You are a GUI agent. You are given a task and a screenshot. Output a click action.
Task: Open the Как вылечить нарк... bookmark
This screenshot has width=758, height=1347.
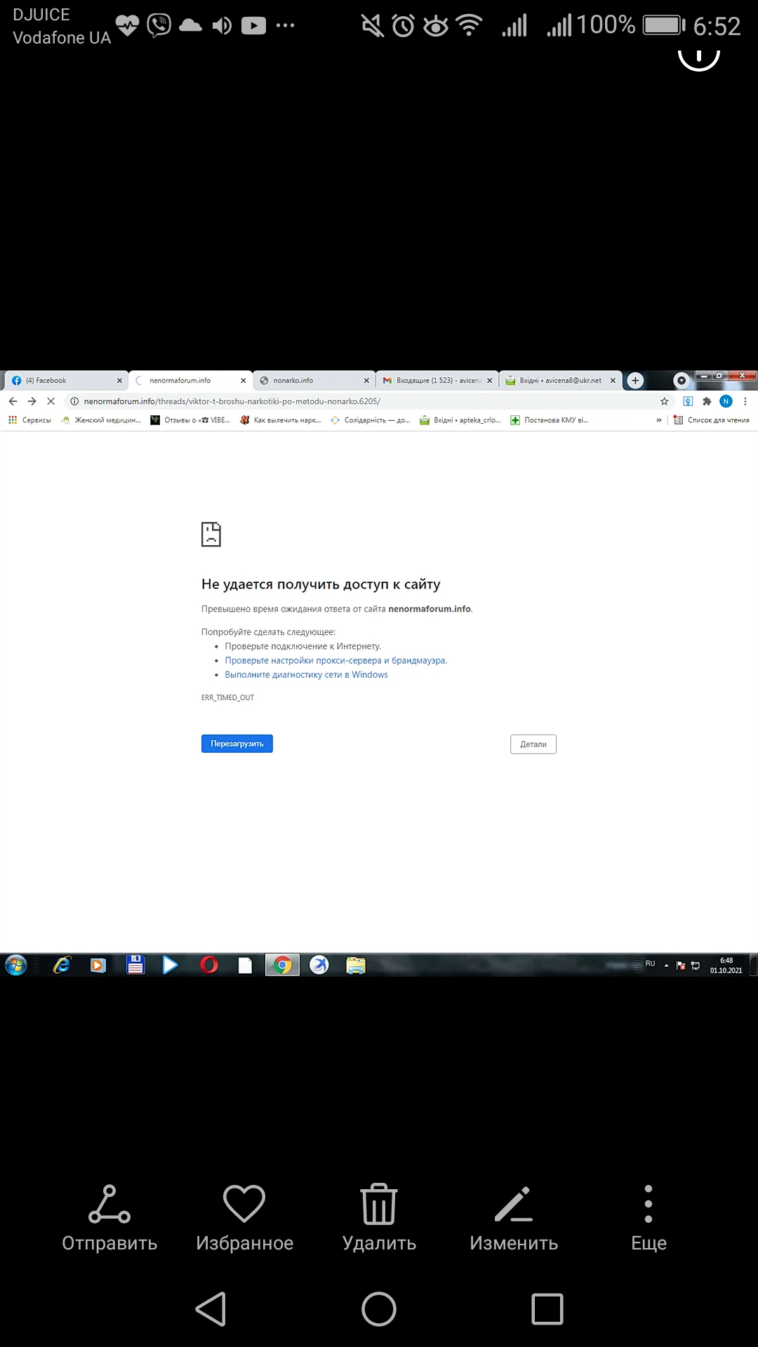(280, 420)
